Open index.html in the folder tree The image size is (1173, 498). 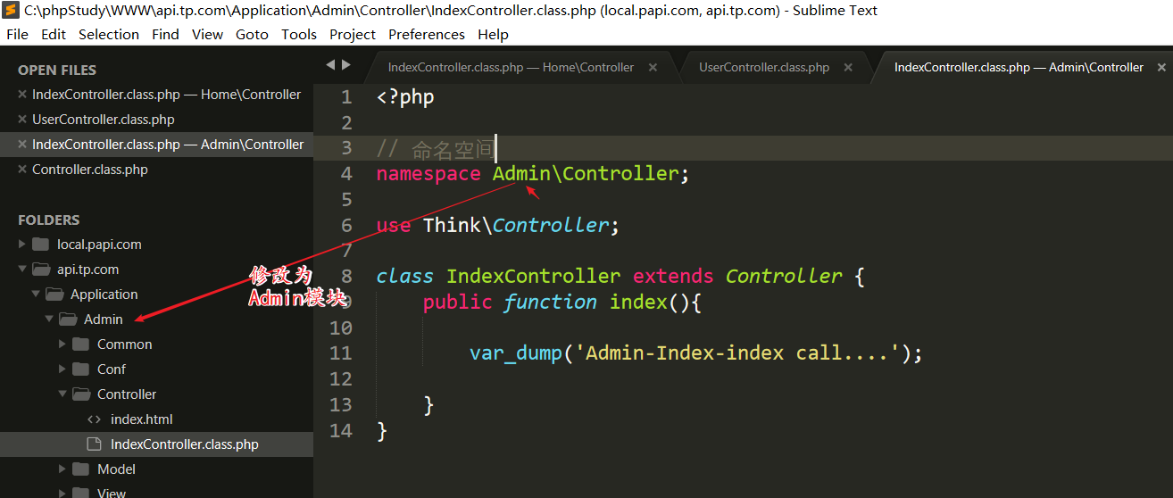(x=142, y=419)
